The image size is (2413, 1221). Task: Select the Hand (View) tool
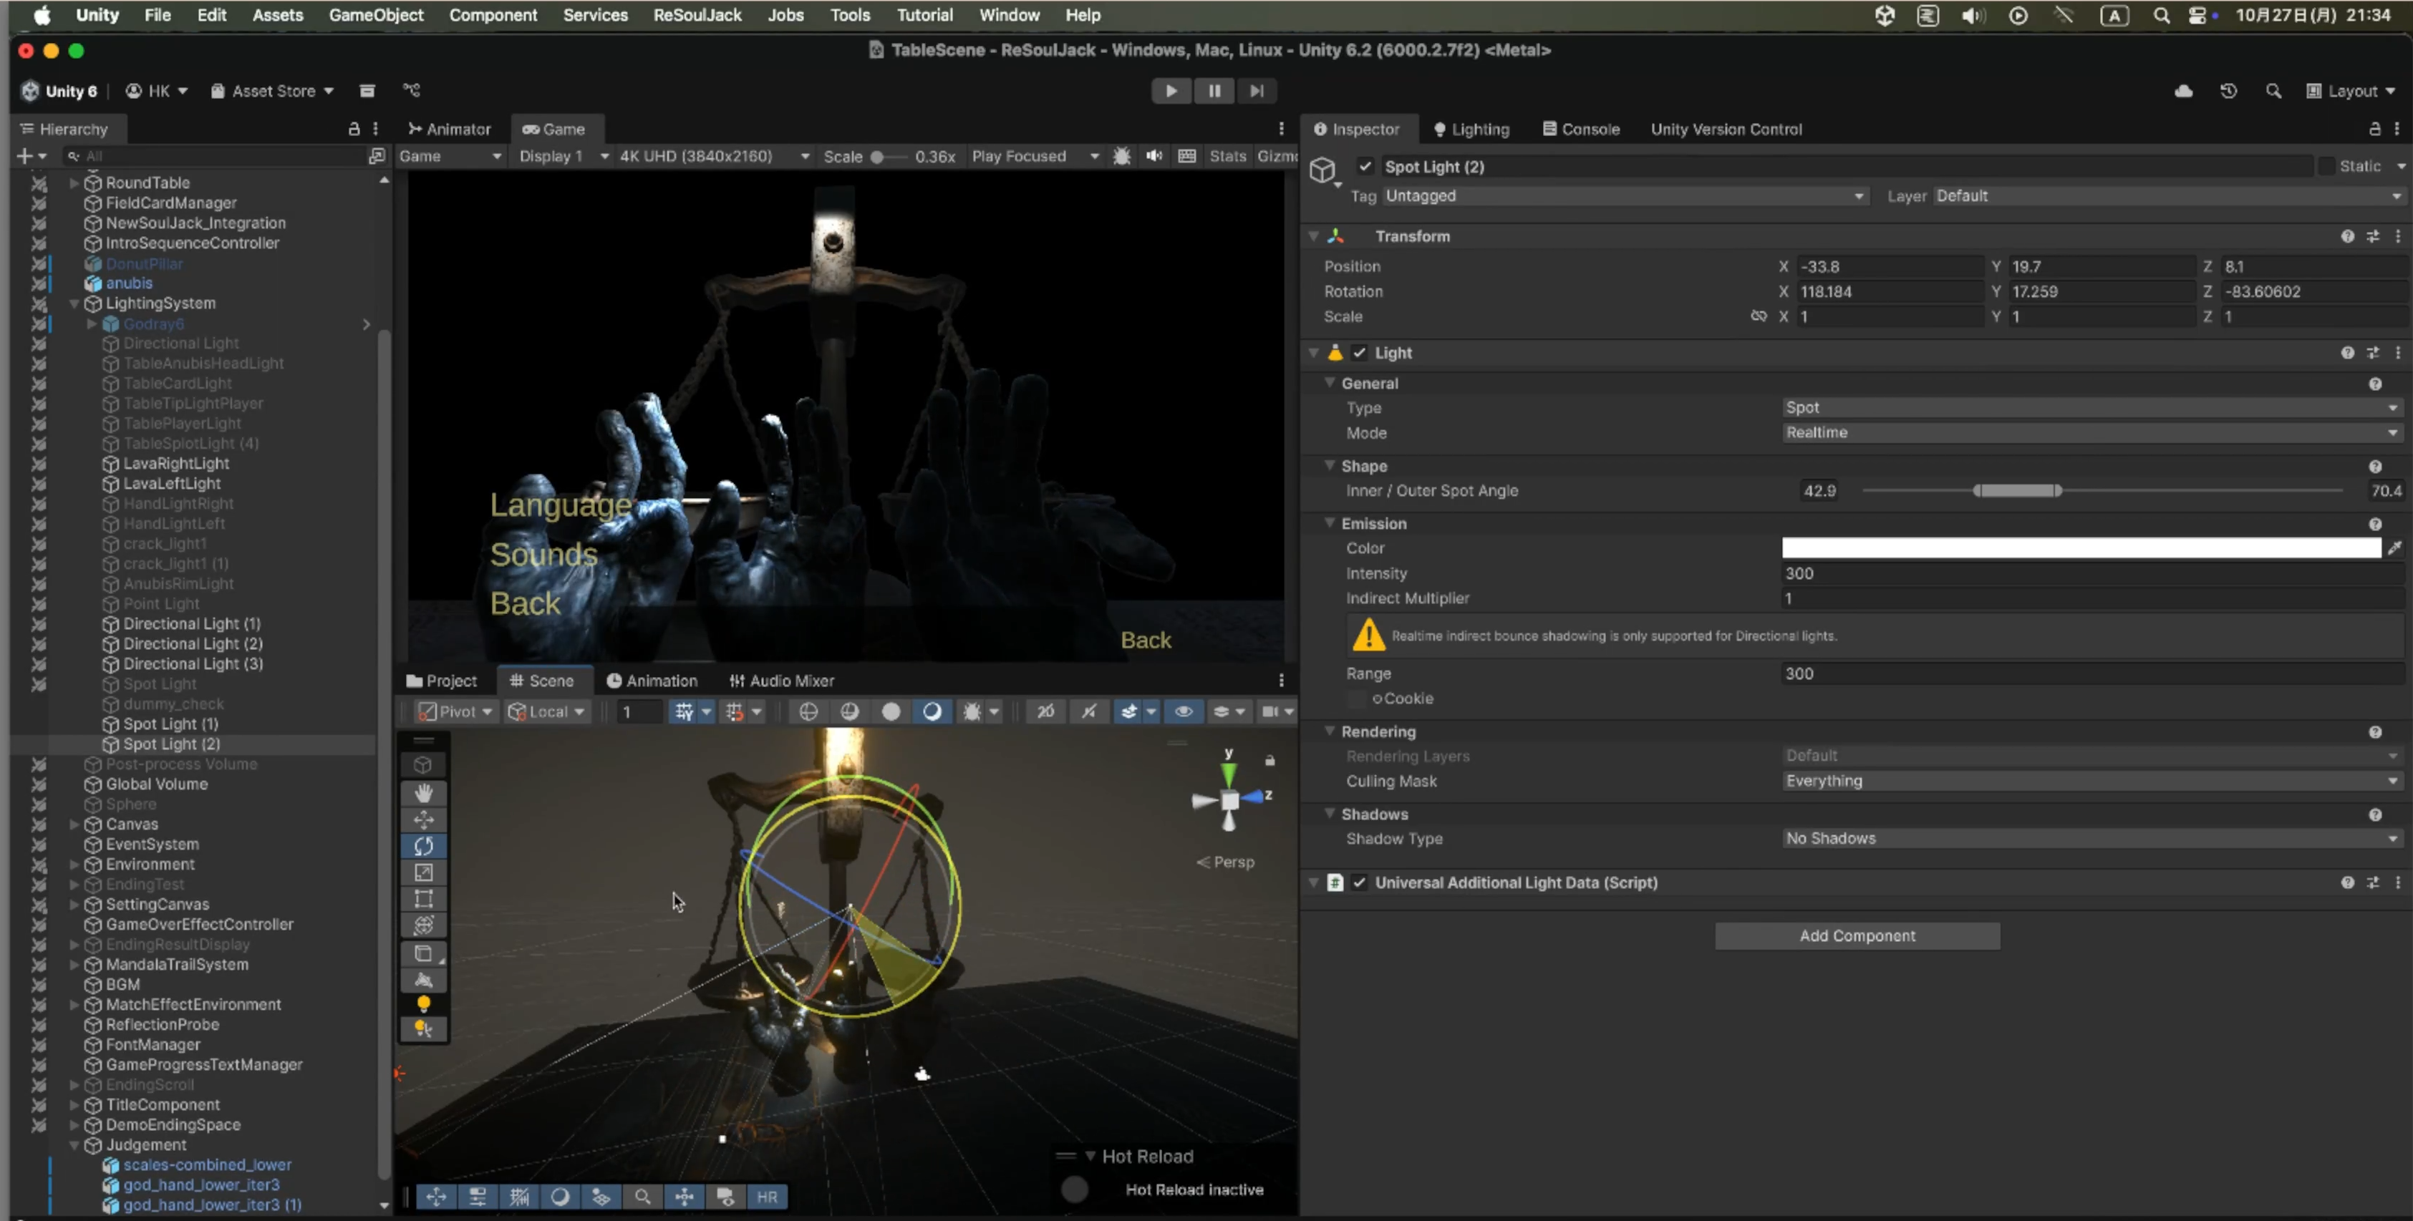[x=423, y=793]
